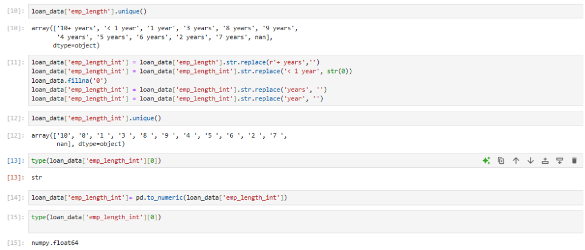585x250 pixels.
Task: Move cell 13 down
Action: (x=530, y=161)
